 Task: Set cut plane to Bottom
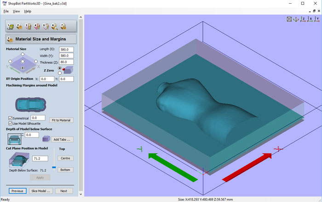coord(65,169)
